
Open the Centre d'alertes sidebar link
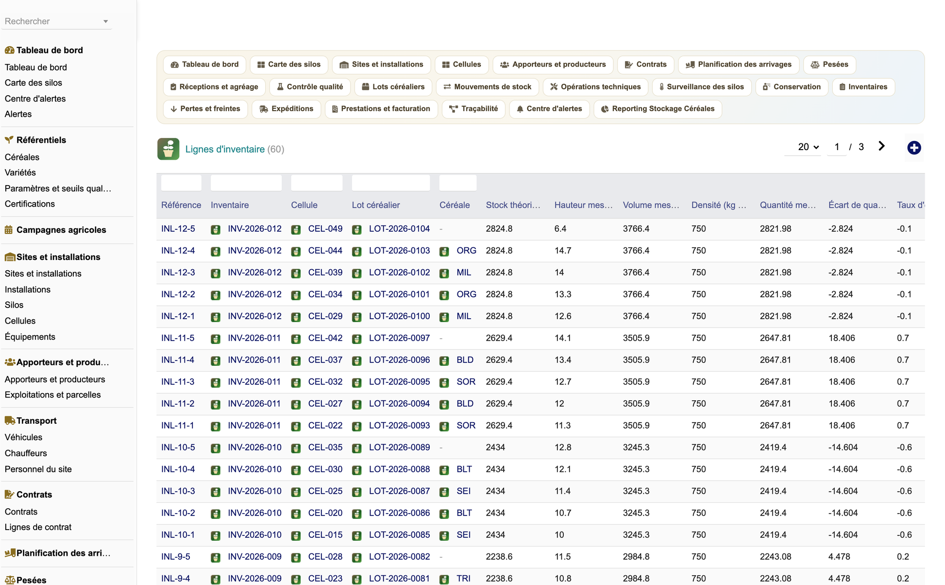[x=35, y=99]
